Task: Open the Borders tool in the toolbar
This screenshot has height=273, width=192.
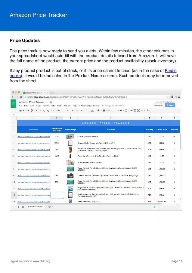Action: click(x=104, y=111)
